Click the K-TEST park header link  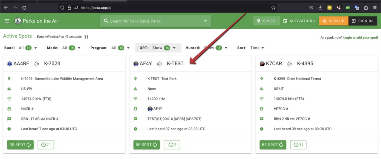coord(175,64)
